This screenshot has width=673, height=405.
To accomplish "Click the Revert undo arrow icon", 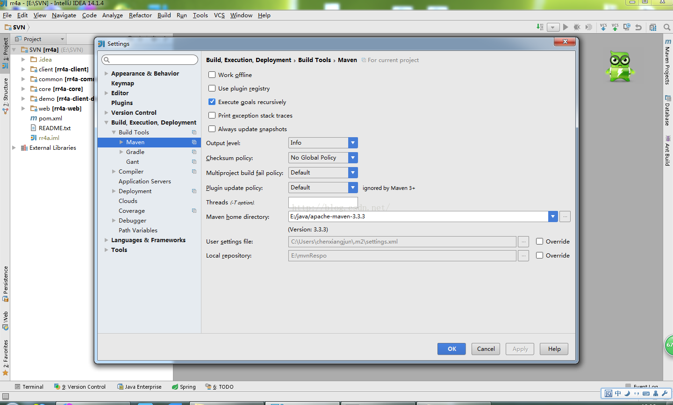I will pyautogui.click(x=638, y=27).
